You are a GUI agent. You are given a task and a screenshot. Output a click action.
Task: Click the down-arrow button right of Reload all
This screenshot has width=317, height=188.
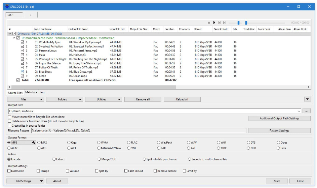click(x=307, y=99)
